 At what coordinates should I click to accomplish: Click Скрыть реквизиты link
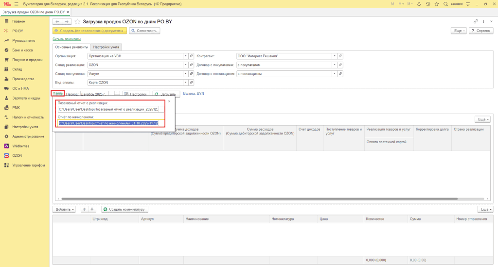click(x=67, y=39)
